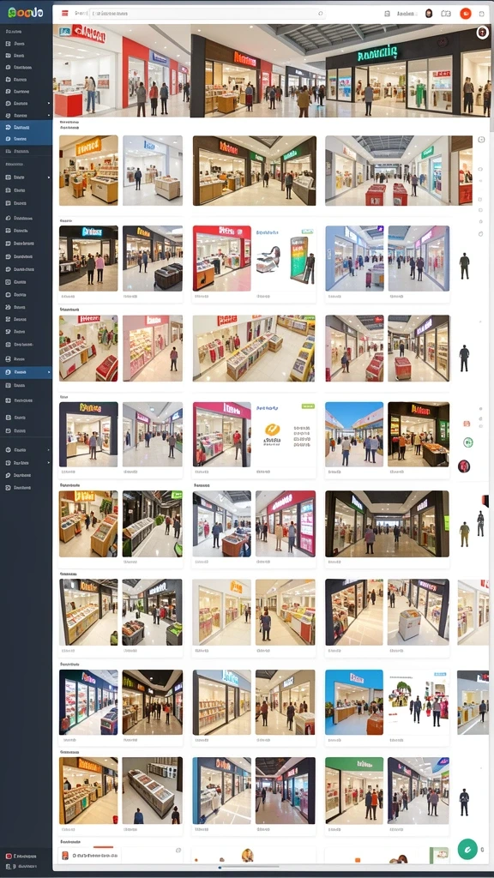The height and width of the screenshot is (878, 494).
Task: Click the dark red round avatar on right edge
Action: (464, 466)
